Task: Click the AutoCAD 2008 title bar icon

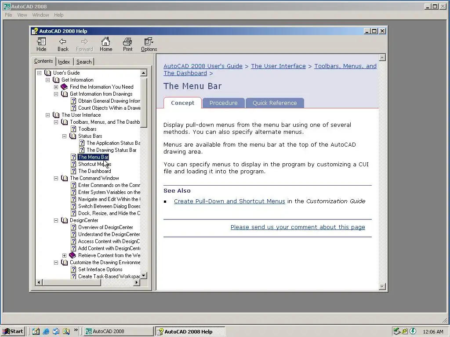Action: [7, 6]
